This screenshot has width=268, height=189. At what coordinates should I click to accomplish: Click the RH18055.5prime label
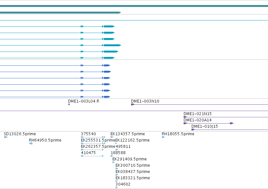click(x=178, y=134)
